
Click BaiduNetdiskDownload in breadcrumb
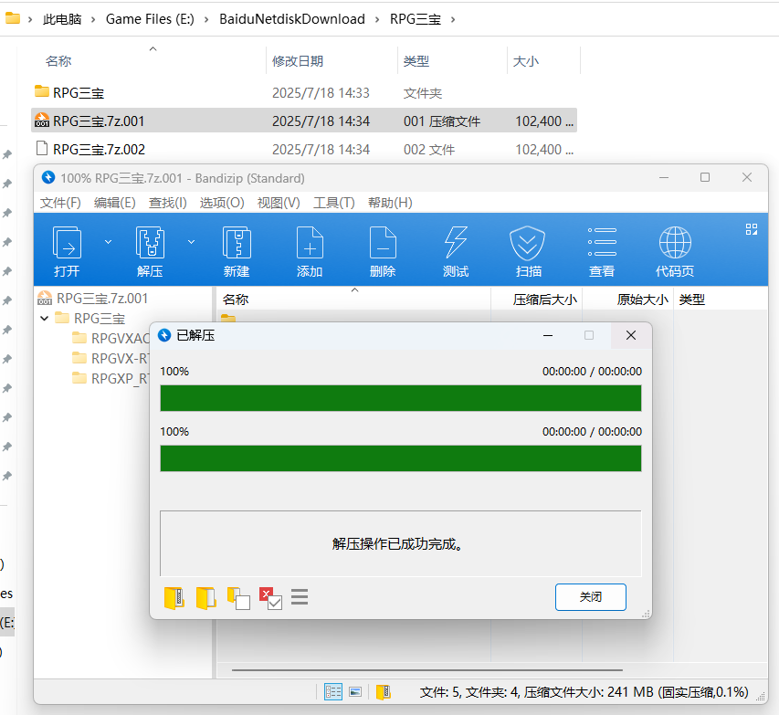[x=292, y=19]
